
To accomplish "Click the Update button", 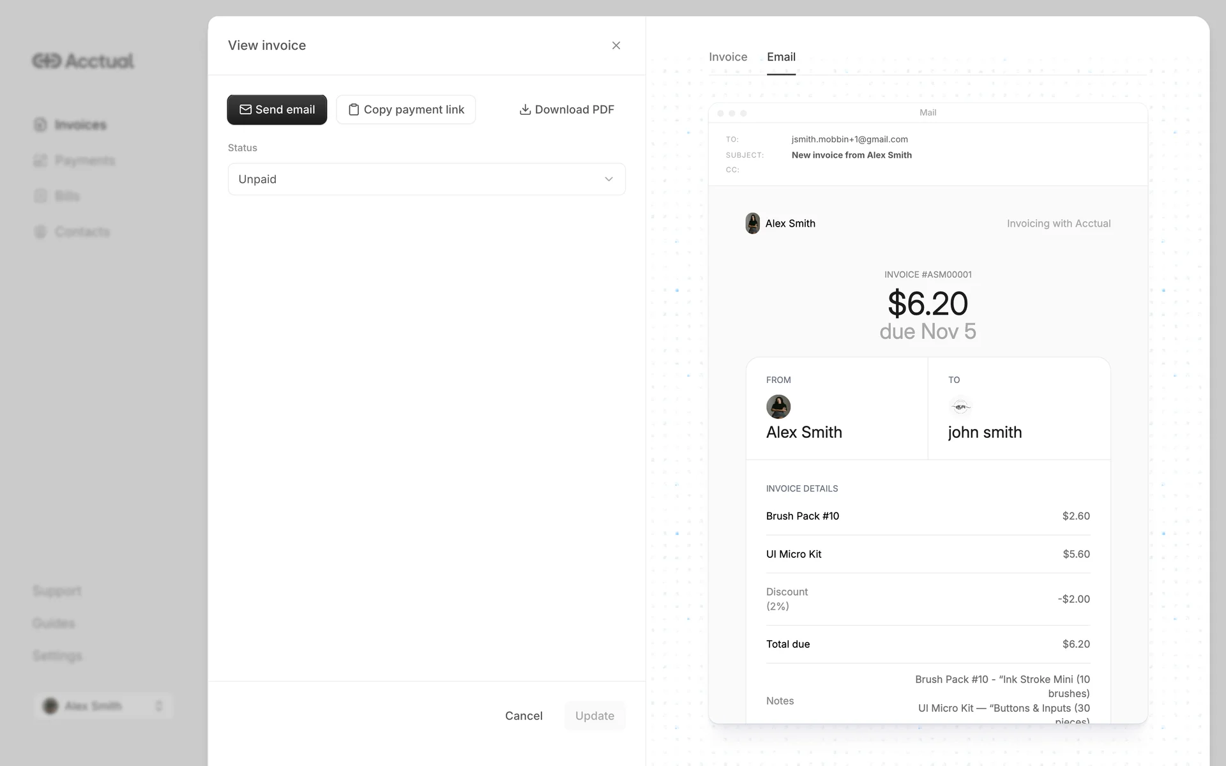I will 594,716.
